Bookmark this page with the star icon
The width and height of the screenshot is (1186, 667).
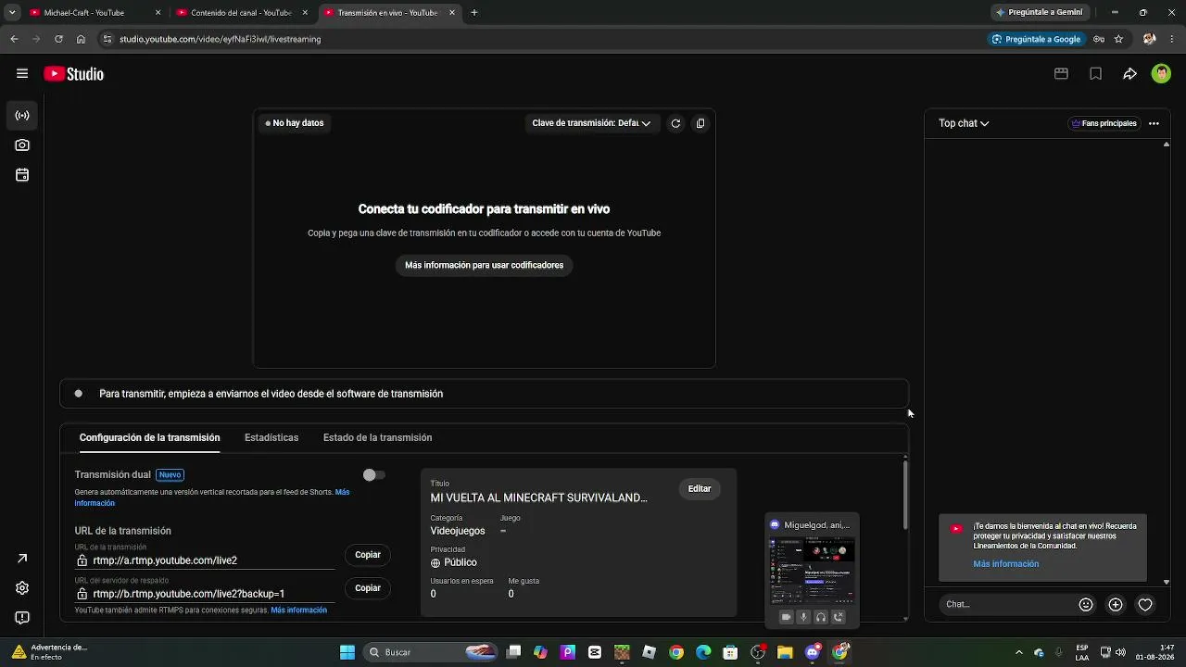[x=1119, y=39]
